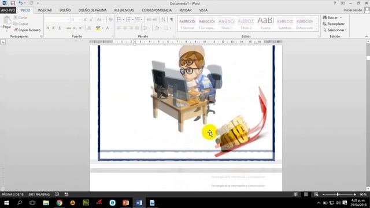Viewport: 370px width, 208px height.
Task: Open the shading paint bucket color
Action: (x=157, y=28)
